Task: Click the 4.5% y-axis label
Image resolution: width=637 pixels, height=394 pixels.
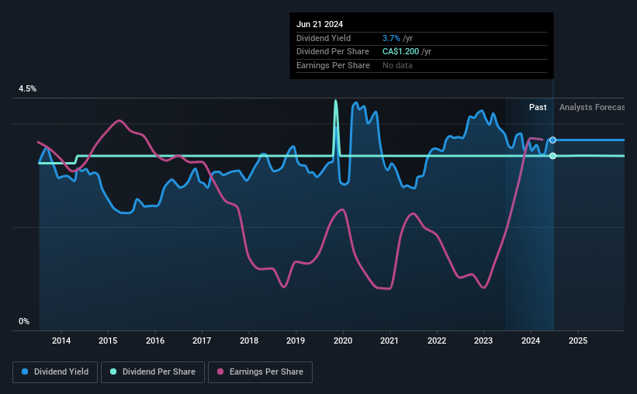Action: pyautogui.click(x=27, y=88)
